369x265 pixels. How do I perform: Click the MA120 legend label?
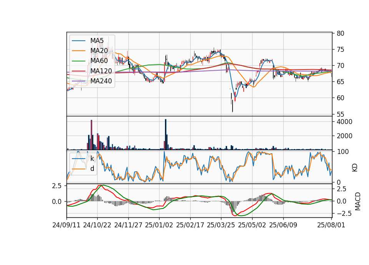[x=101, y=71]
